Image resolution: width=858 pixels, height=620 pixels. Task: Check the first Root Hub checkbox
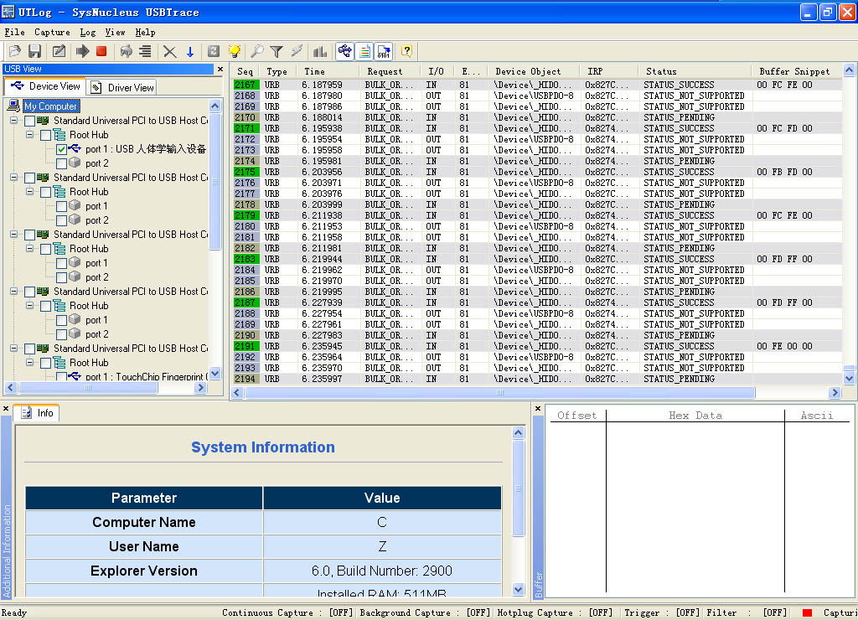point(47,134)
